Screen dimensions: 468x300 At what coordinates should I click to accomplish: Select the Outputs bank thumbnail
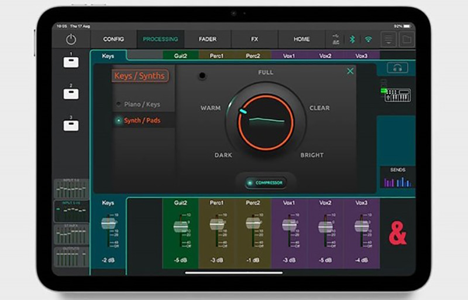click(x=71, y=257)
